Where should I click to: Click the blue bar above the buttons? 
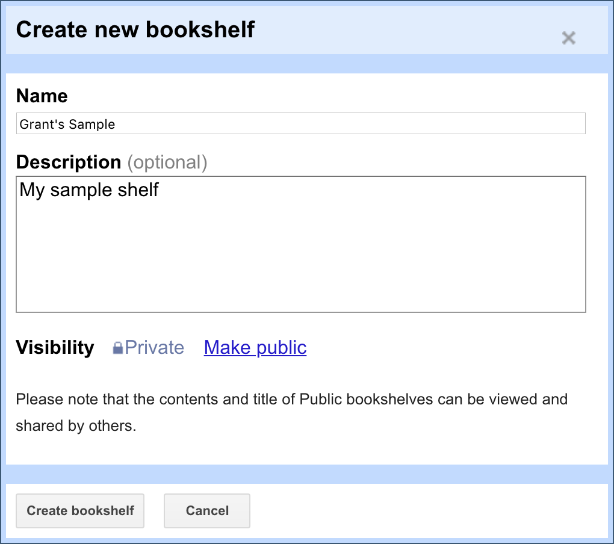[307, 474]
